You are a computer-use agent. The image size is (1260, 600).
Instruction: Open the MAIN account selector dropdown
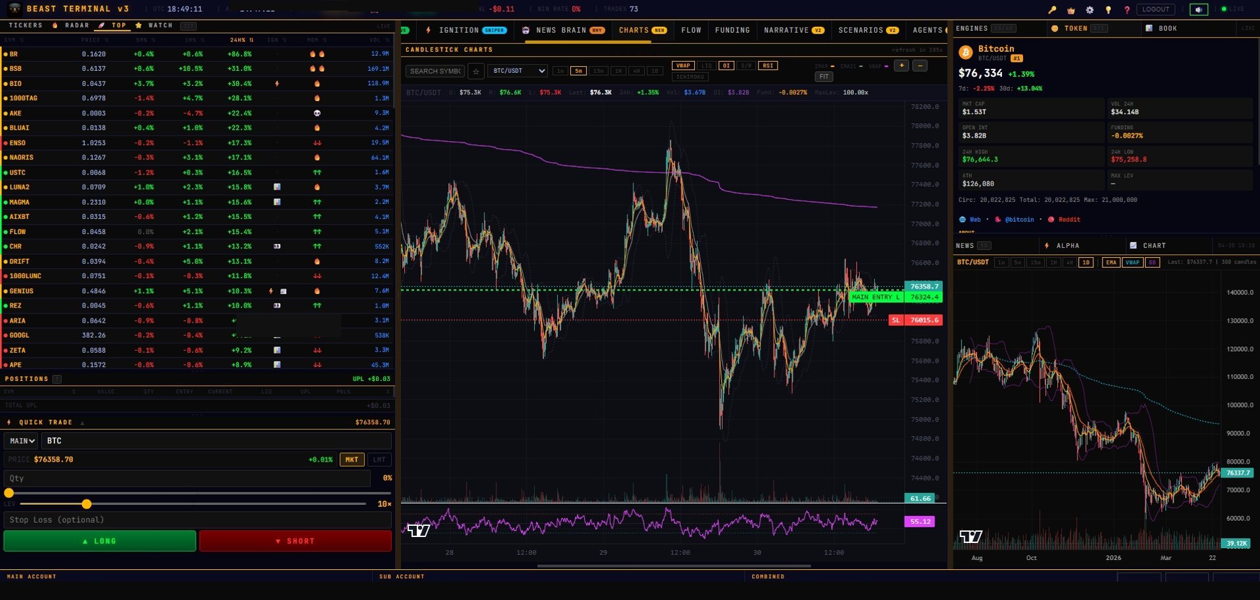(x=20, y=441)
